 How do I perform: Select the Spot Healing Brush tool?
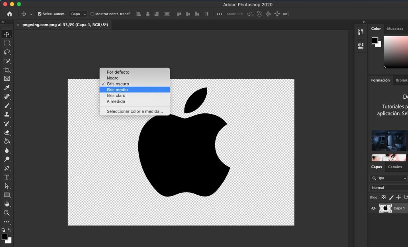tap(7, 97)
